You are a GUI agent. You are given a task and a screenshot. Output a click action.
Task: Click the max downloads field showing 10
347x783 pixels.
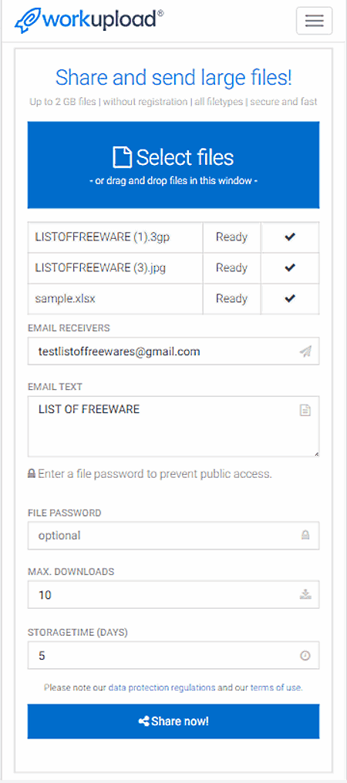173,594
